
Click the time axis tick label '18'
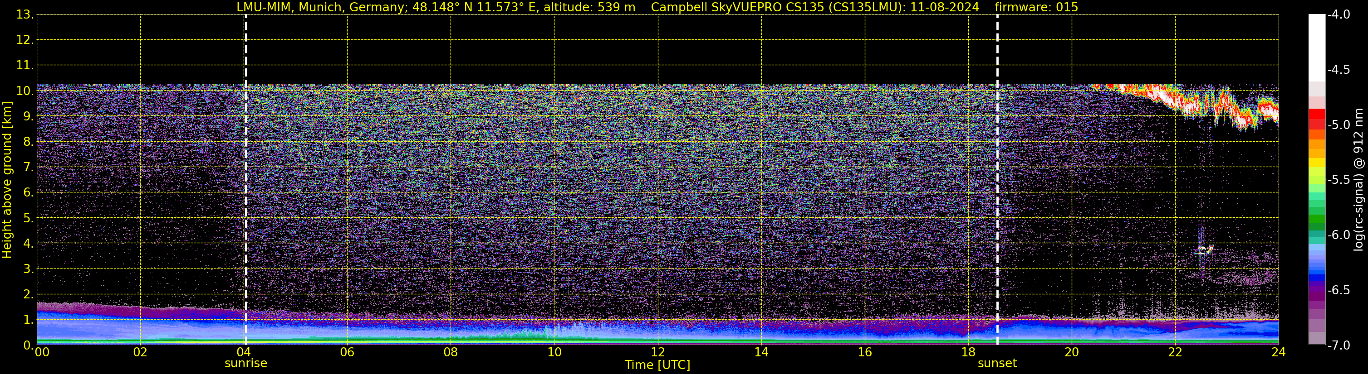click(969, 352)
